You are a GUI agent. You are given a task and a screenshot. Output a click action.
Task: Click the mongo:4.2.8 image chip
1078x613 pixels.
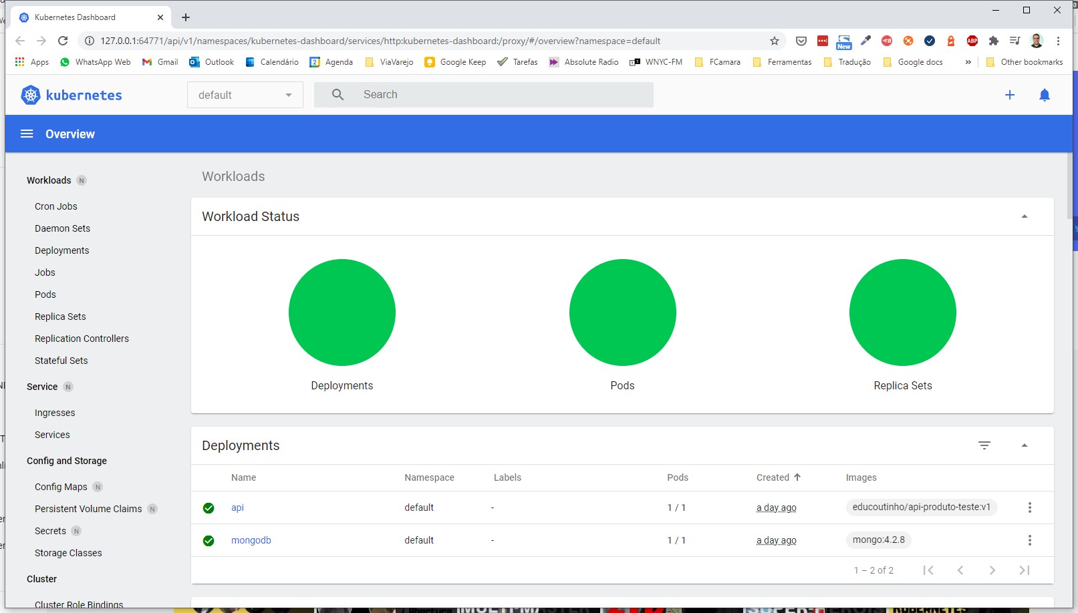[879, 540]
